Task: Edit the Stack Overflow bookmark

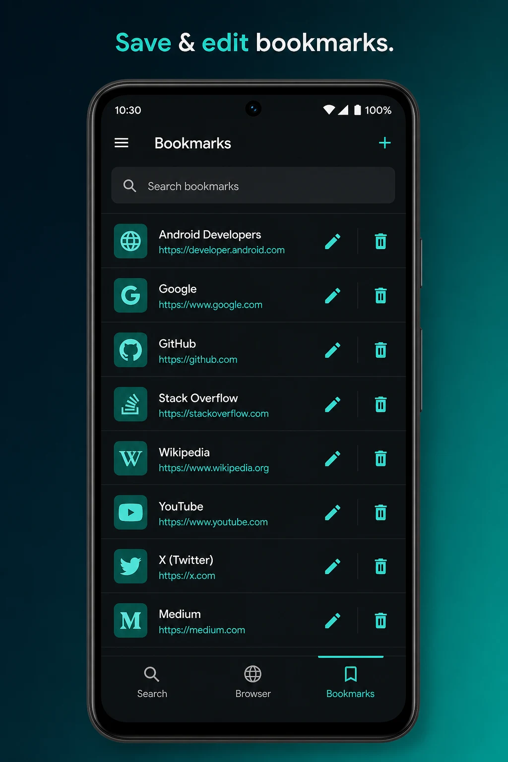Action: (x=332, y=404)
